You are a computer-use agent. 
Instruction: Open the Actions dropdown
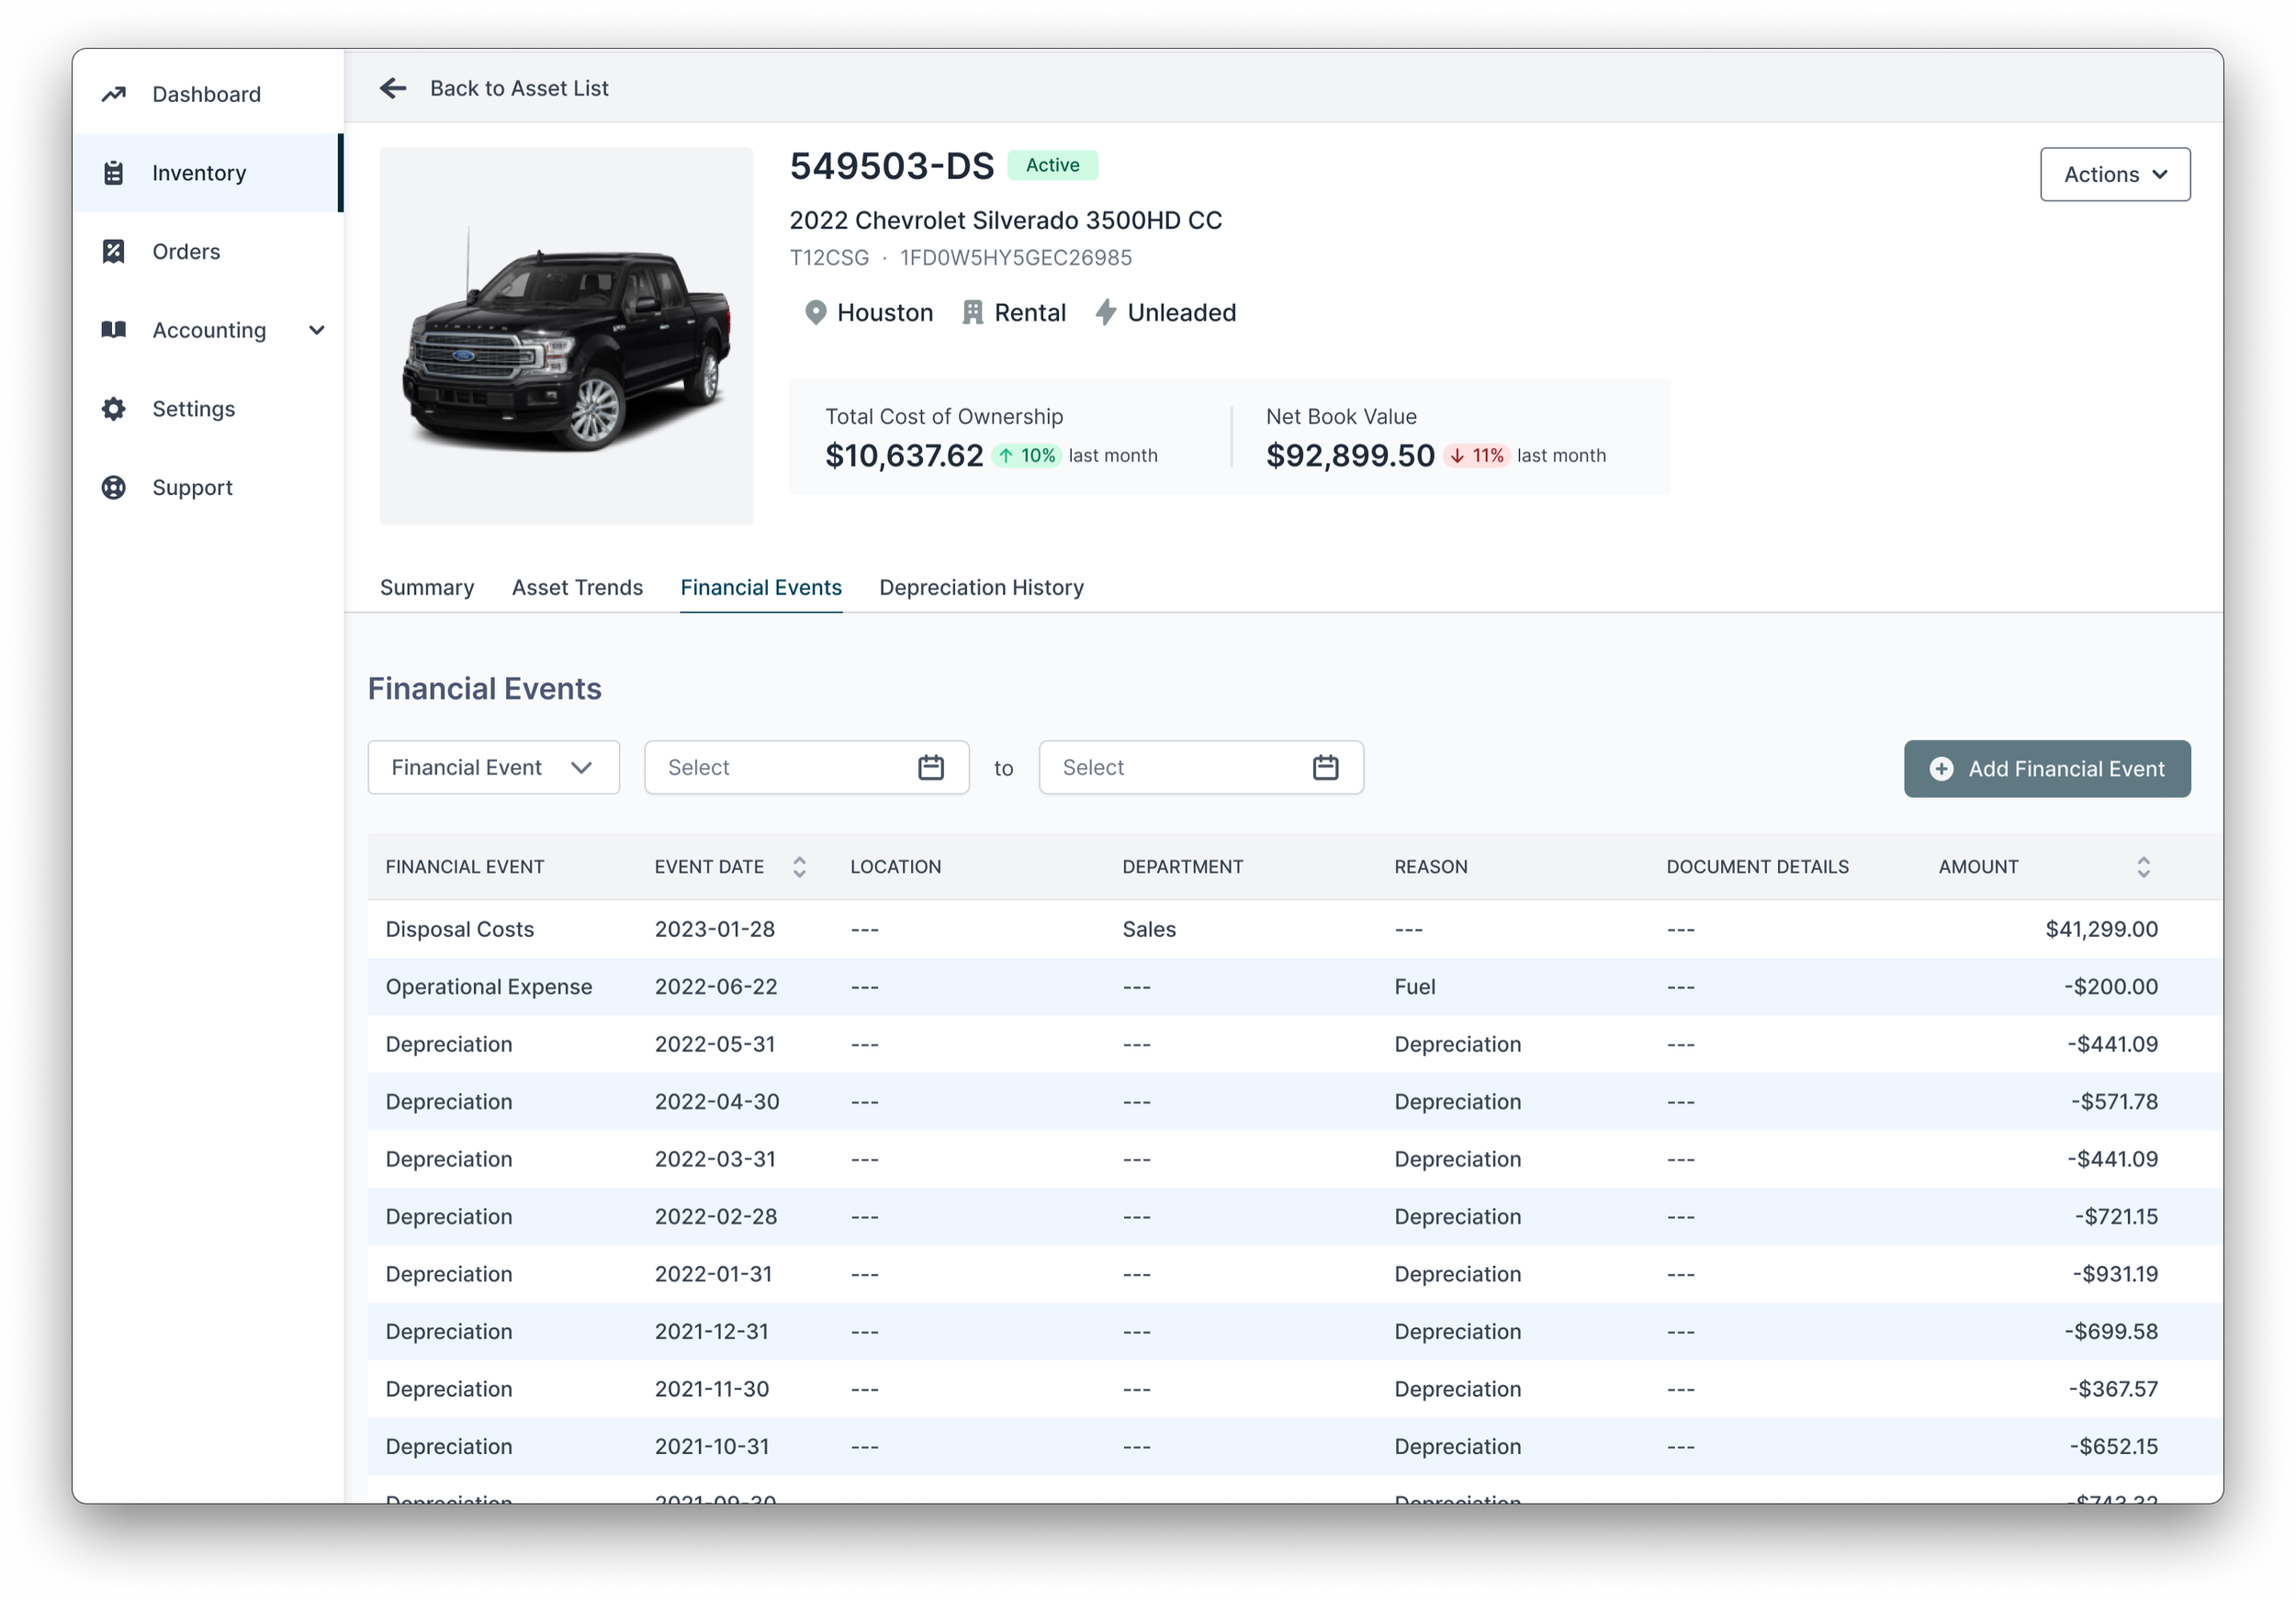pos(2114,175)
